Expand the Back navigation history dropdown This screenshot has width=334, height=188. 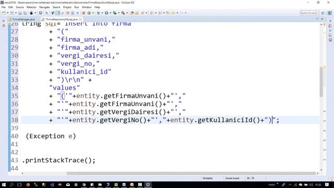(x=177, y=13)
